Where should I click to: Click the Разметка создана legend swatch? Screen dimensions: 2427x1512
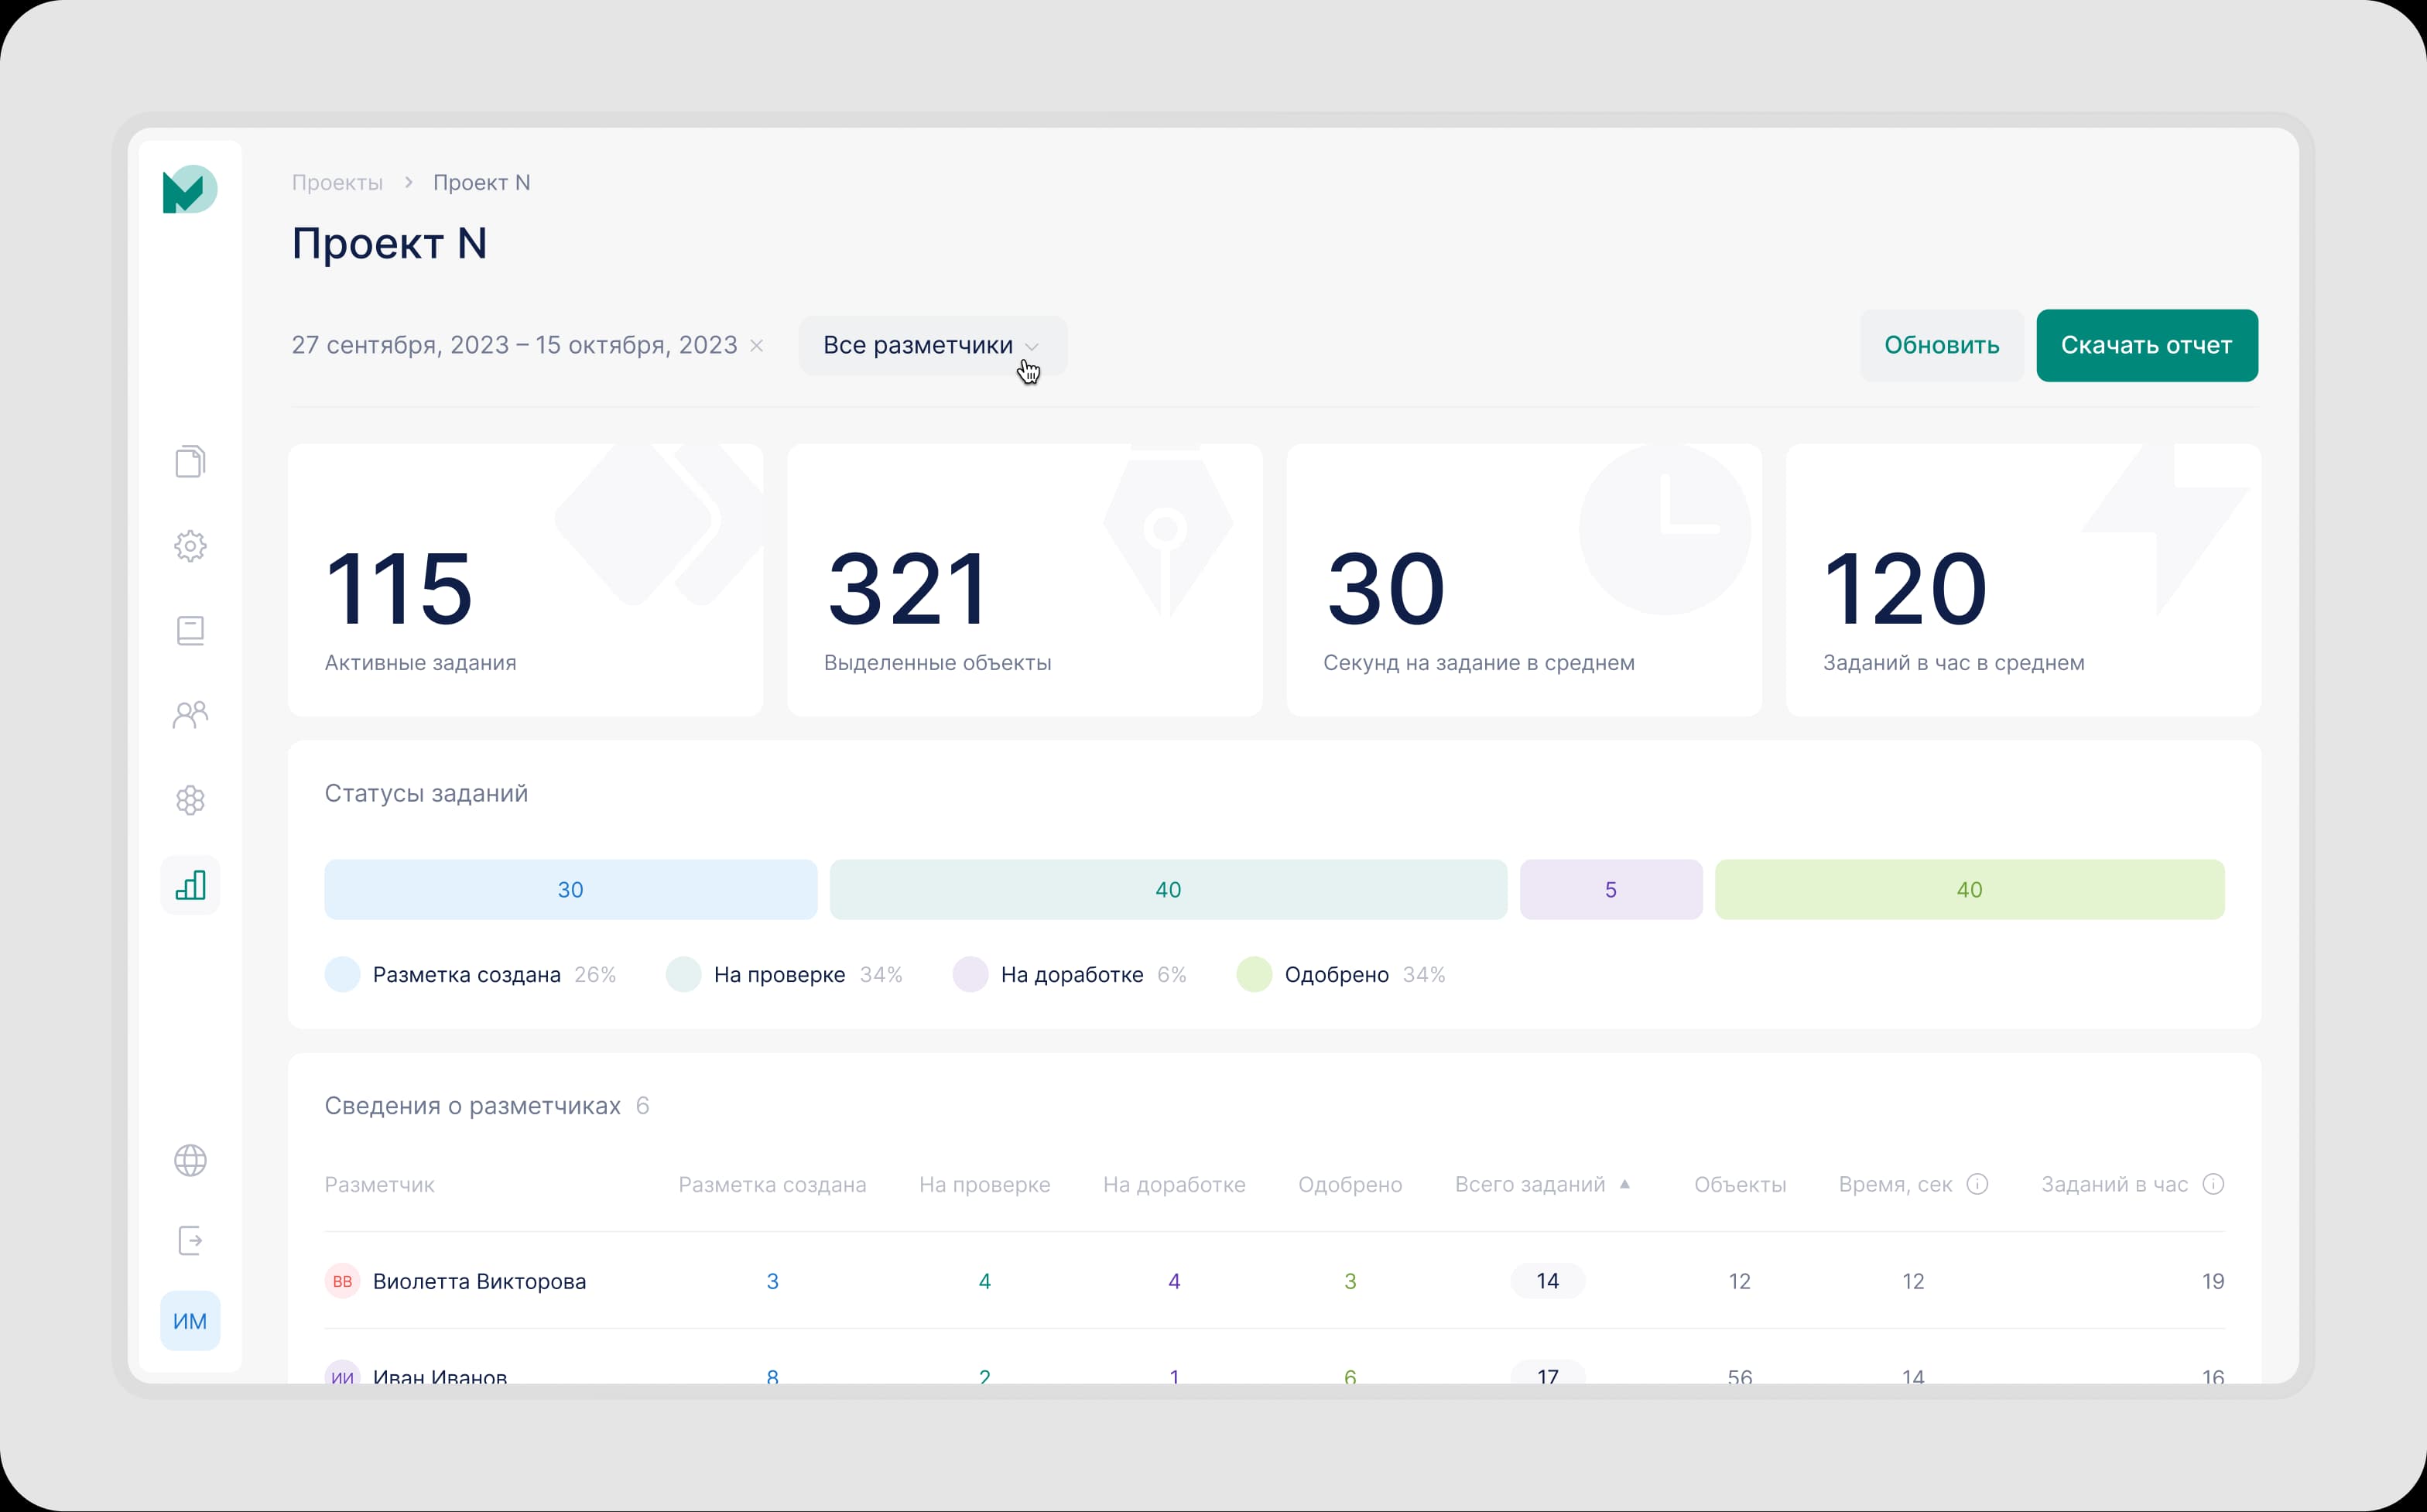(x=342, y=974)
